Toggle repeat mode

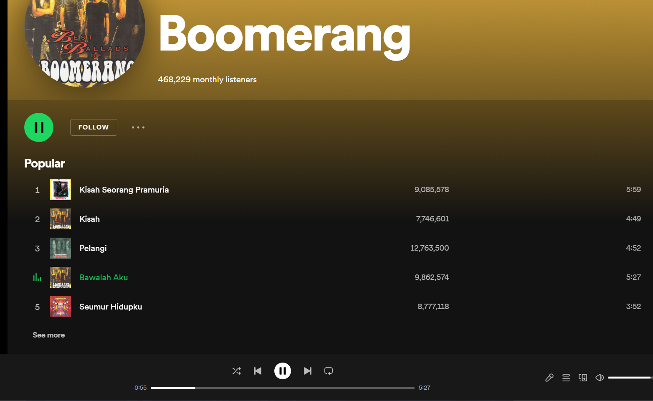click(x=329, y=371)
